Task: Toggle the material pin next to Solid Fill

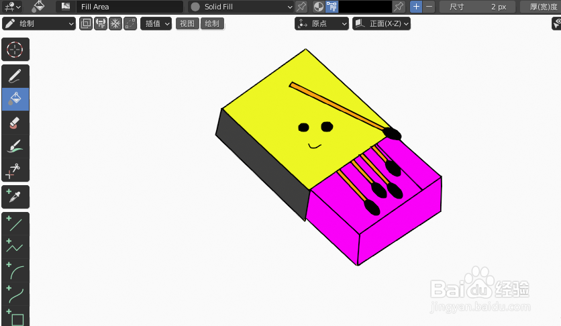Action: pos(301,7)
